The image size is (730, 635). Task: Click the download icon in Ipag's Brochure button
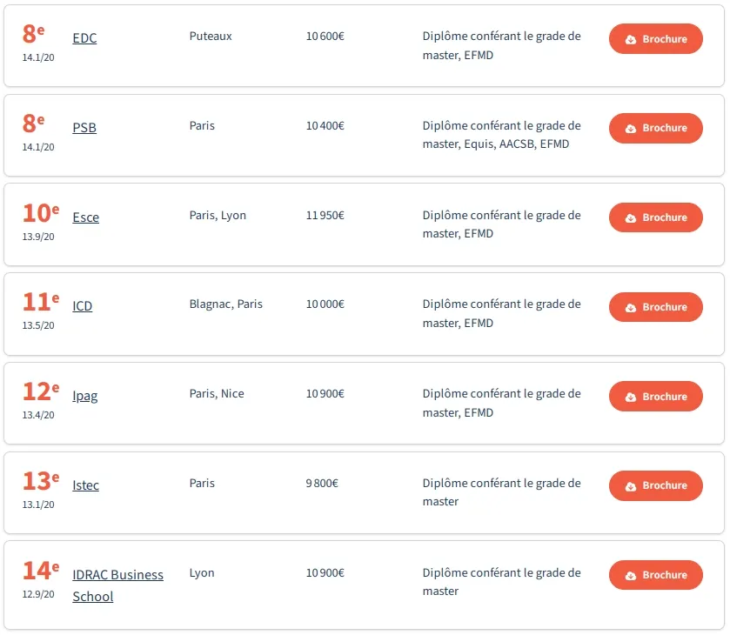click(x=630, y=398)
